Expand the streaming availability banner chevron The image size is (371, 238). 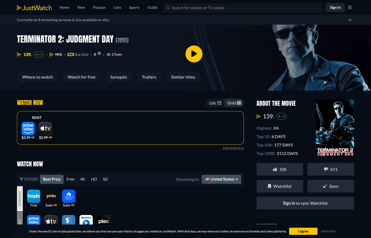tap(350, 20)
